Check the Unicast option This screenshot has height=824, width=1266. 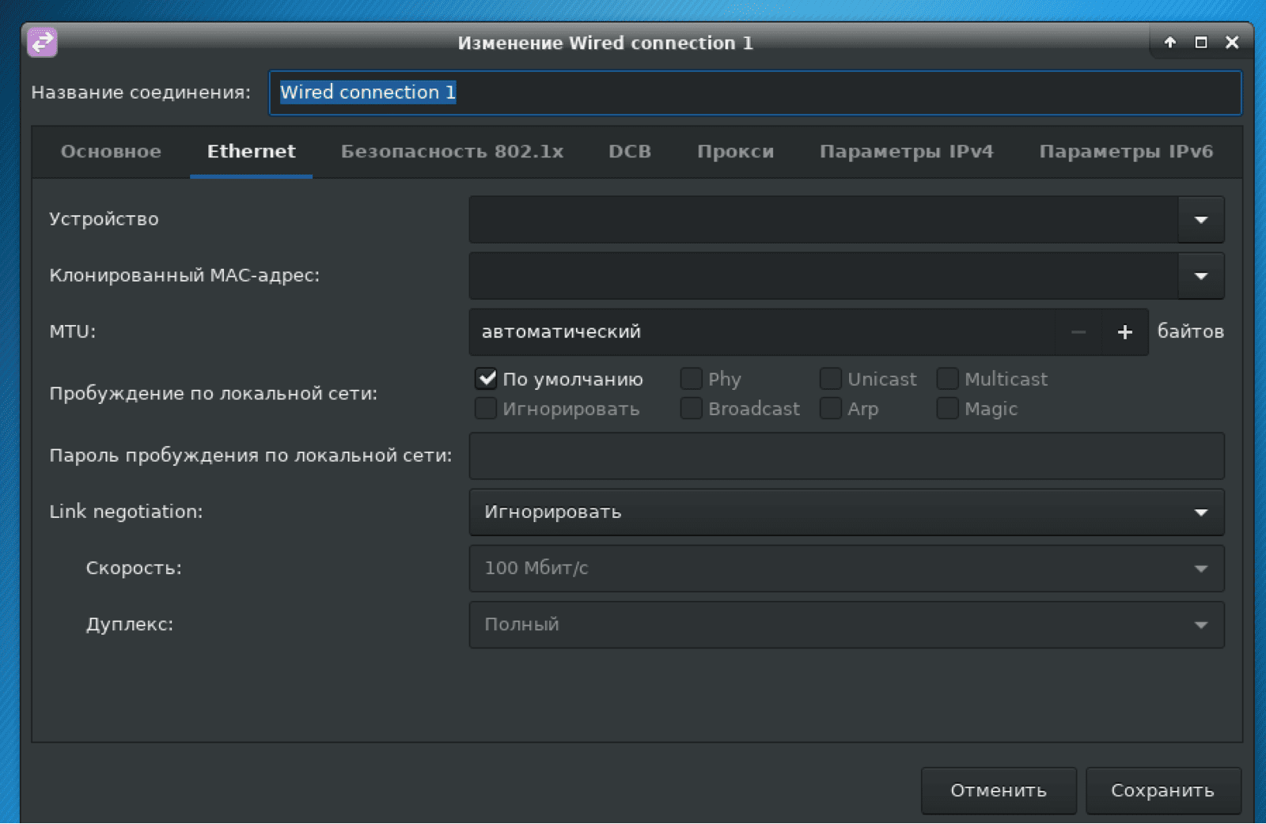coord(830,379)
